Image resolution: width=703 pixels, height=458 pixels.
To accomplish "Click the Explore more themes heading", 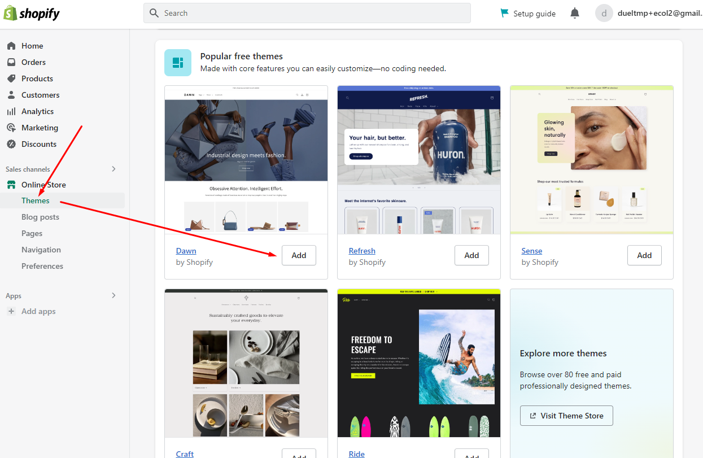I will [564, 354].
